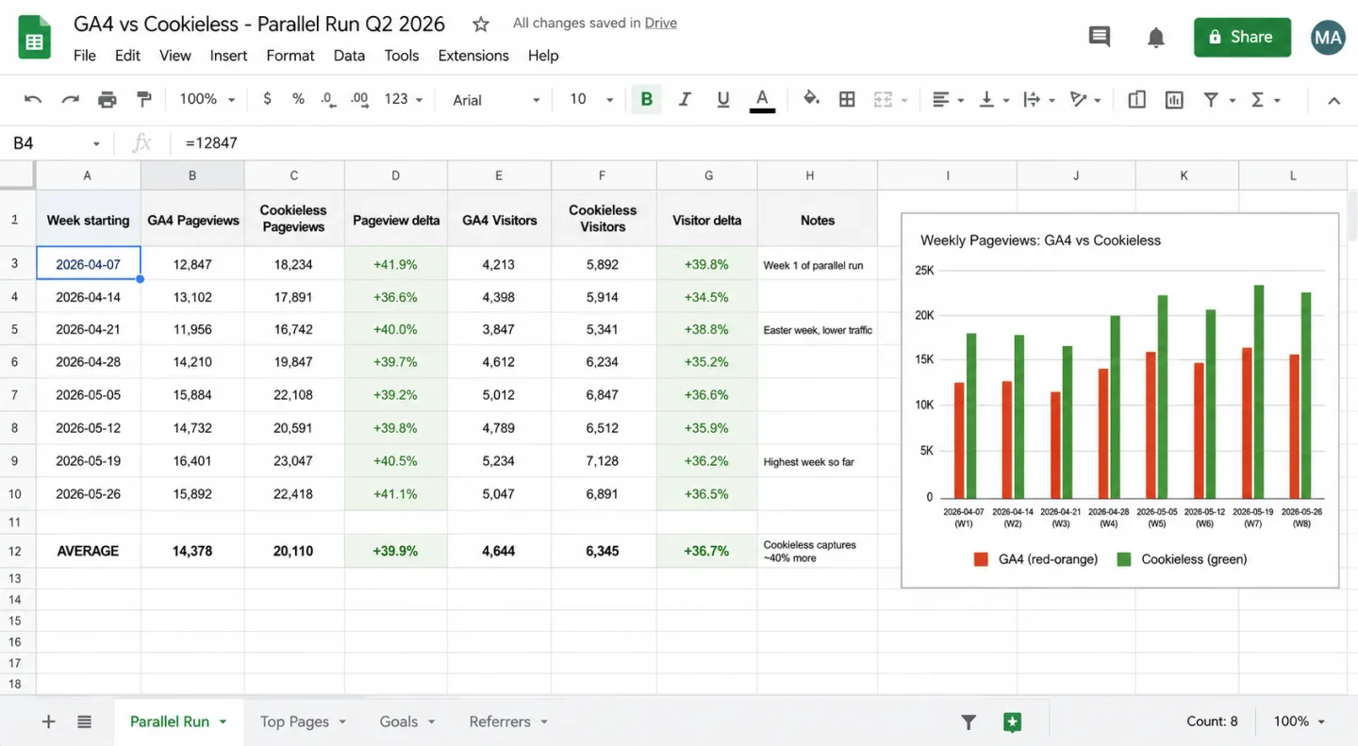Click the fx formula icon
This screenshot has width=1358, height=746.
coord(141,143)
